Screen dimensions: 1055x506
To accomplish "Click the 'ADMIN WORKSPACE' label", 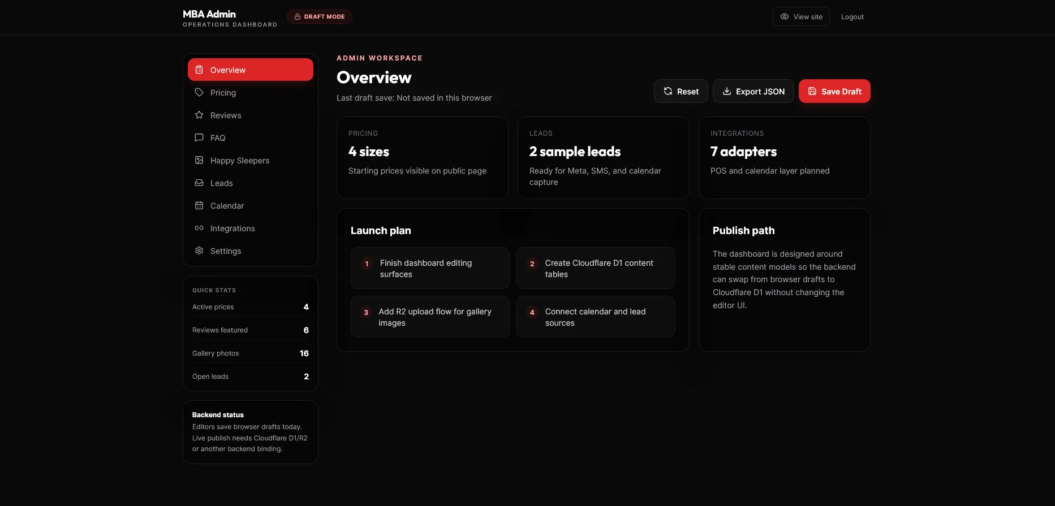I will click(380, 58).
